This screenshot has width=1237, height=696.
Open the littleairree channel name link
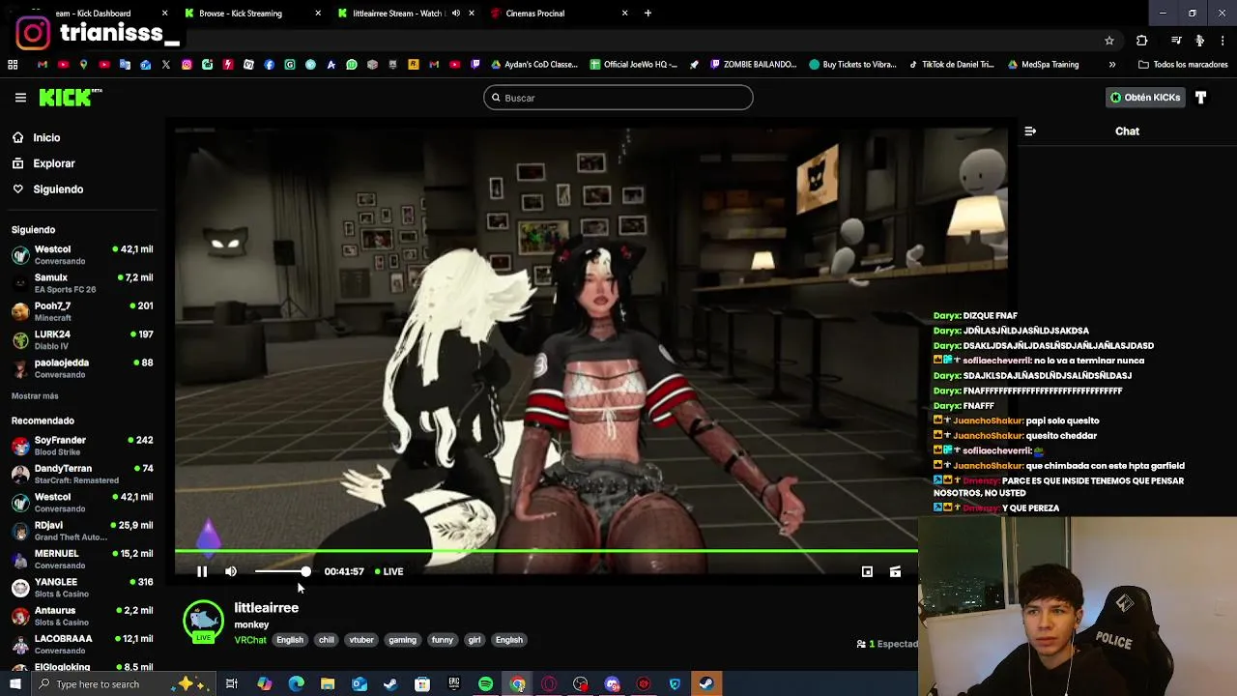point(266,608)
